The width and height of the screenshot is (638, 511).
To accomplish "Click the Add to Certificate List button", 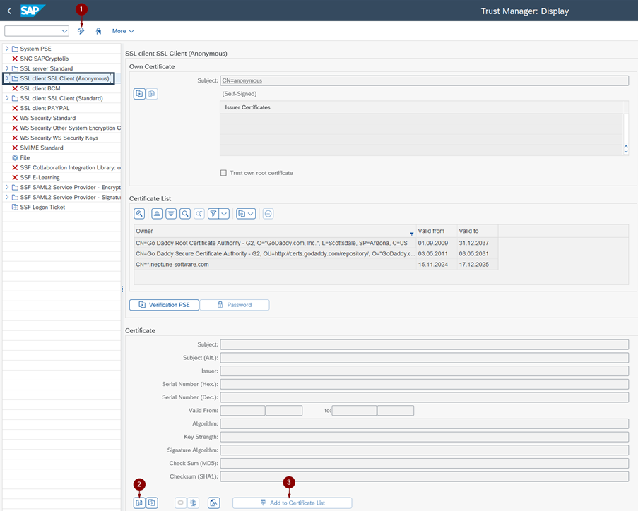I will 292,503.
